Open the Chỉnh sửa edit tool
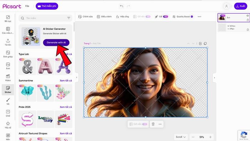The height and width of the screenshot is (141, 250). [x=85, y=16]
